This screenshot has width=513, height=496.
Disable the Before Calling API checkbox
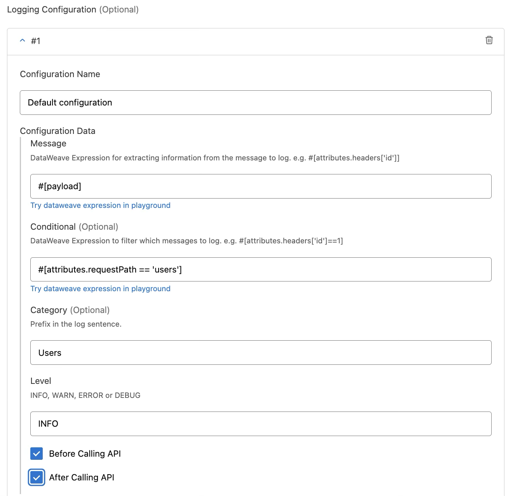pos(36,454)
